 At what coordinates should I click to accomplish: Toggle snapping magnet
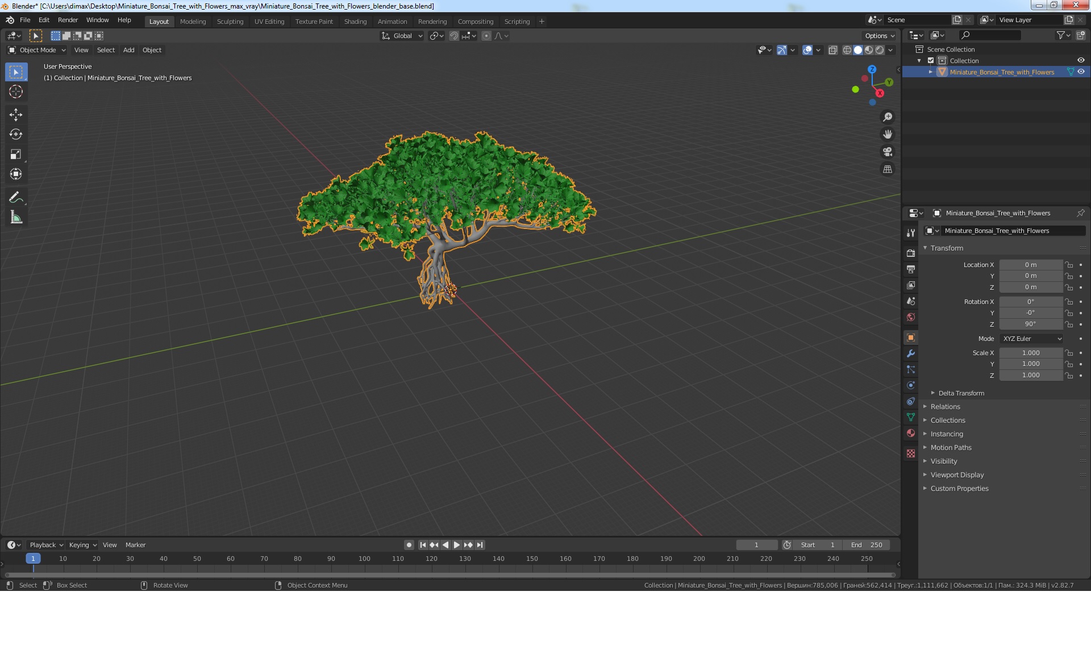[454, 36]
